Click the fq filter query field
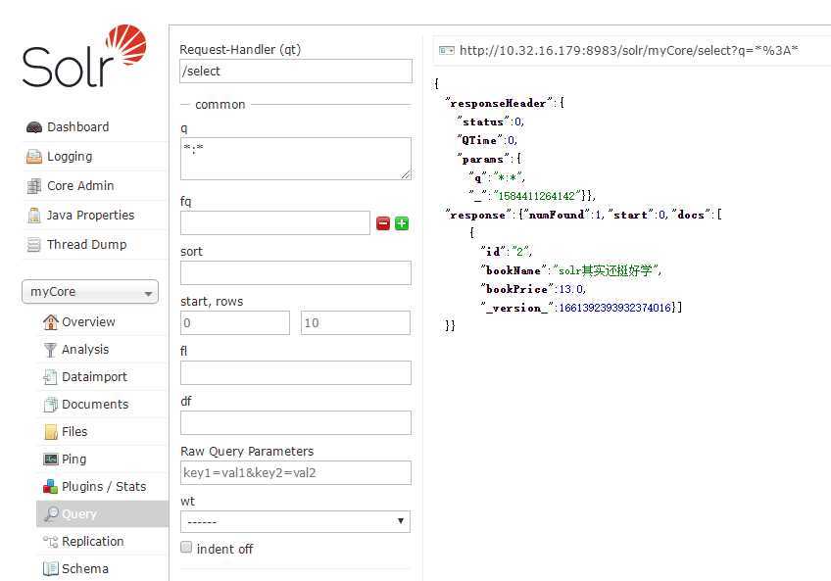 tap(275, 223)
